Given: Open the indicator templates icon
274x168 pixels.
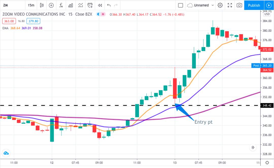Looking at the screenshot, I should click(81, 5).
